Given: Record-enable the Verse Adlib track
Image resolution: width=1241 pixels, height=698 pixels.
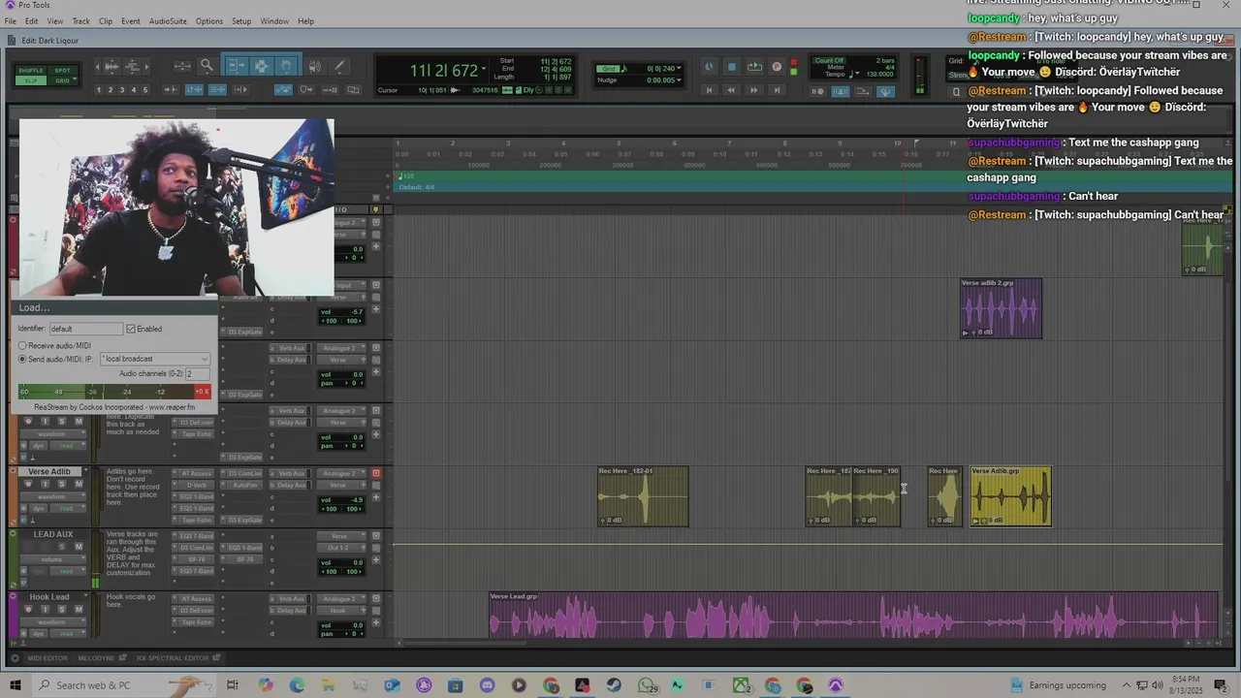Looking at the screenshot, I should coord(28,484).
